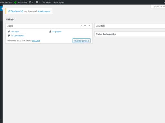Image resolution: width=165 pixels, height=123 pixels.
Task: Open the site name menu ending 'da Costa'
Action: click(6, 2)
